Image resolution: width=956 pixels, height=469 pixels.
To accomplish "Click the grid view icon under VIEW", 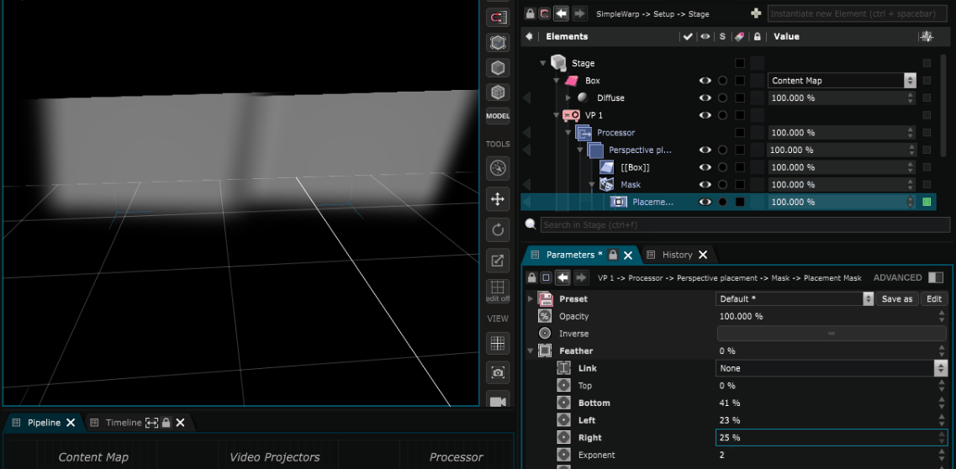I will pos(498,343).
